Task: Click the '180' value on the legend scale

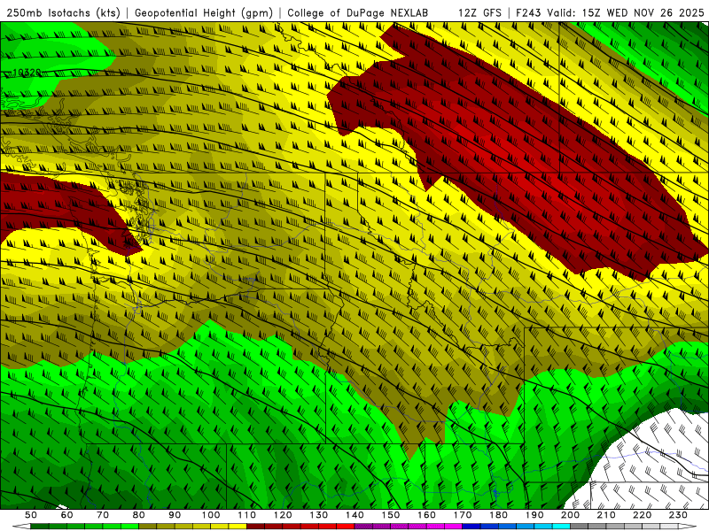Action: pyautogui.click(x=499, y=515)
